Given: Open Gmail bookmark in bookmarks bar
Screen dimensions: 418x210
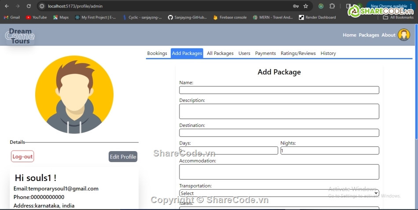Looking at the screenshot, I should [x=12, y=18].
